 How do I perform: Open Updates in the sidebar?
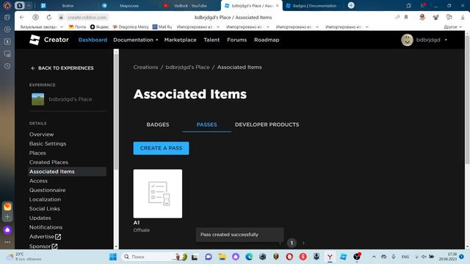click(40, 218)
